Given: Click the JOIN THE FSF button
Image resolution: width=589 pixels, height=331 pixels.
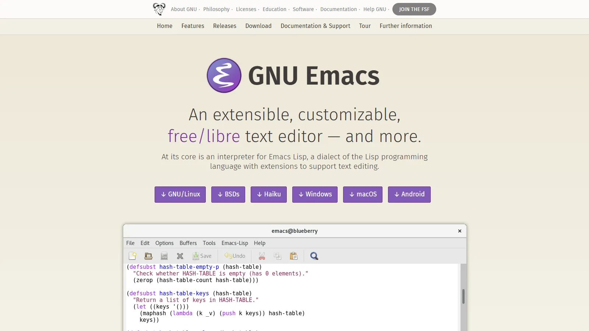Looking at the screenshot, I should (414, 9).
